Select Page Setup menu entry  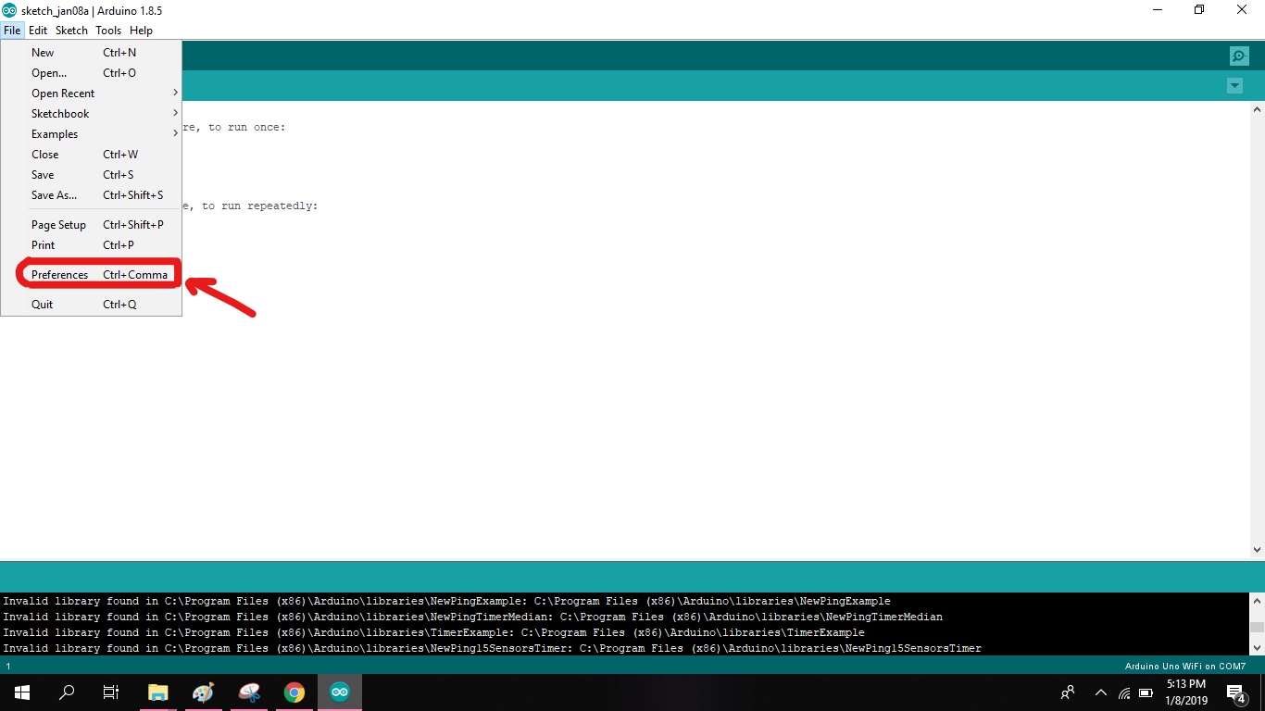tap(91, 225)
